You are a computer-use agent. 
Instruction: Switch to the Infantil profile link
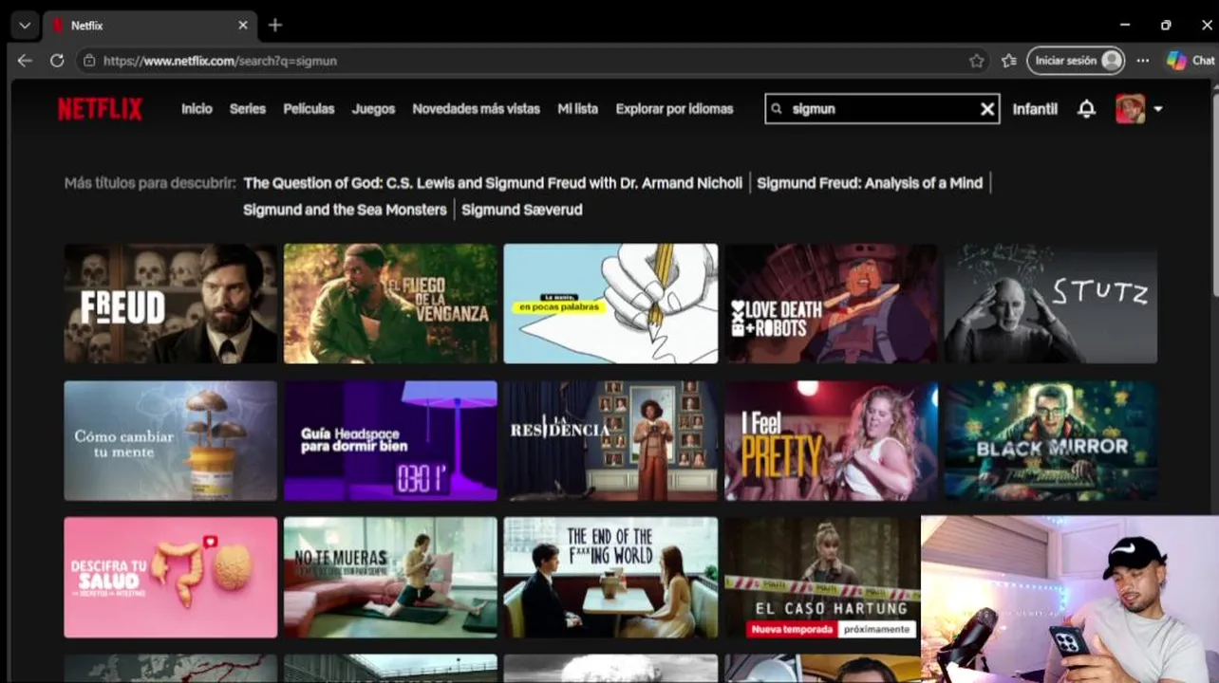click(x=1035, y=109)
